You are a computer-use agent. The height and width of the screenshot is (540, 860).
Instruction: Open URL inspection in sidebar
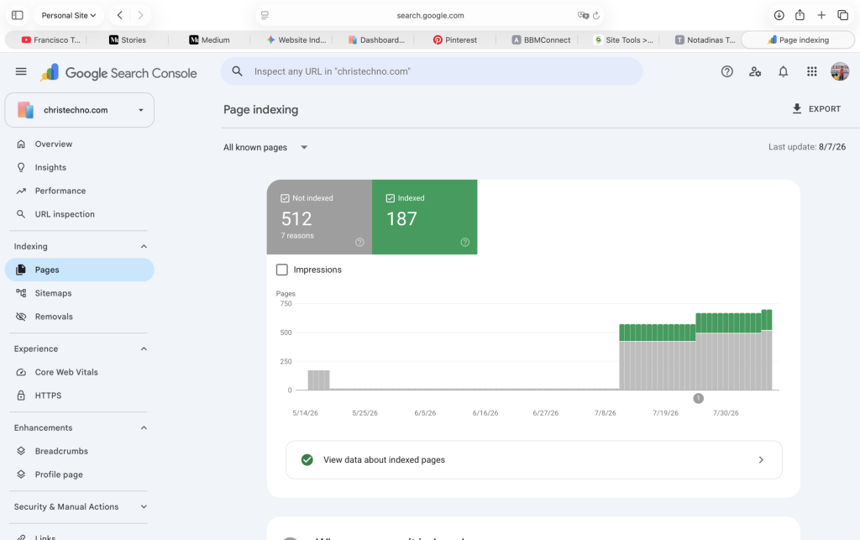(80, 214)
